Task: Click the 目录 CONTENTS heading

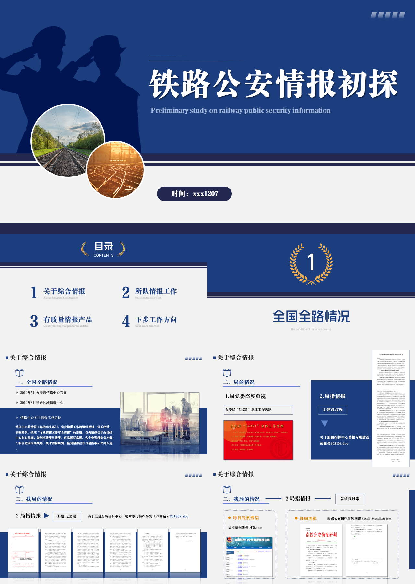Action: [103, 249]
